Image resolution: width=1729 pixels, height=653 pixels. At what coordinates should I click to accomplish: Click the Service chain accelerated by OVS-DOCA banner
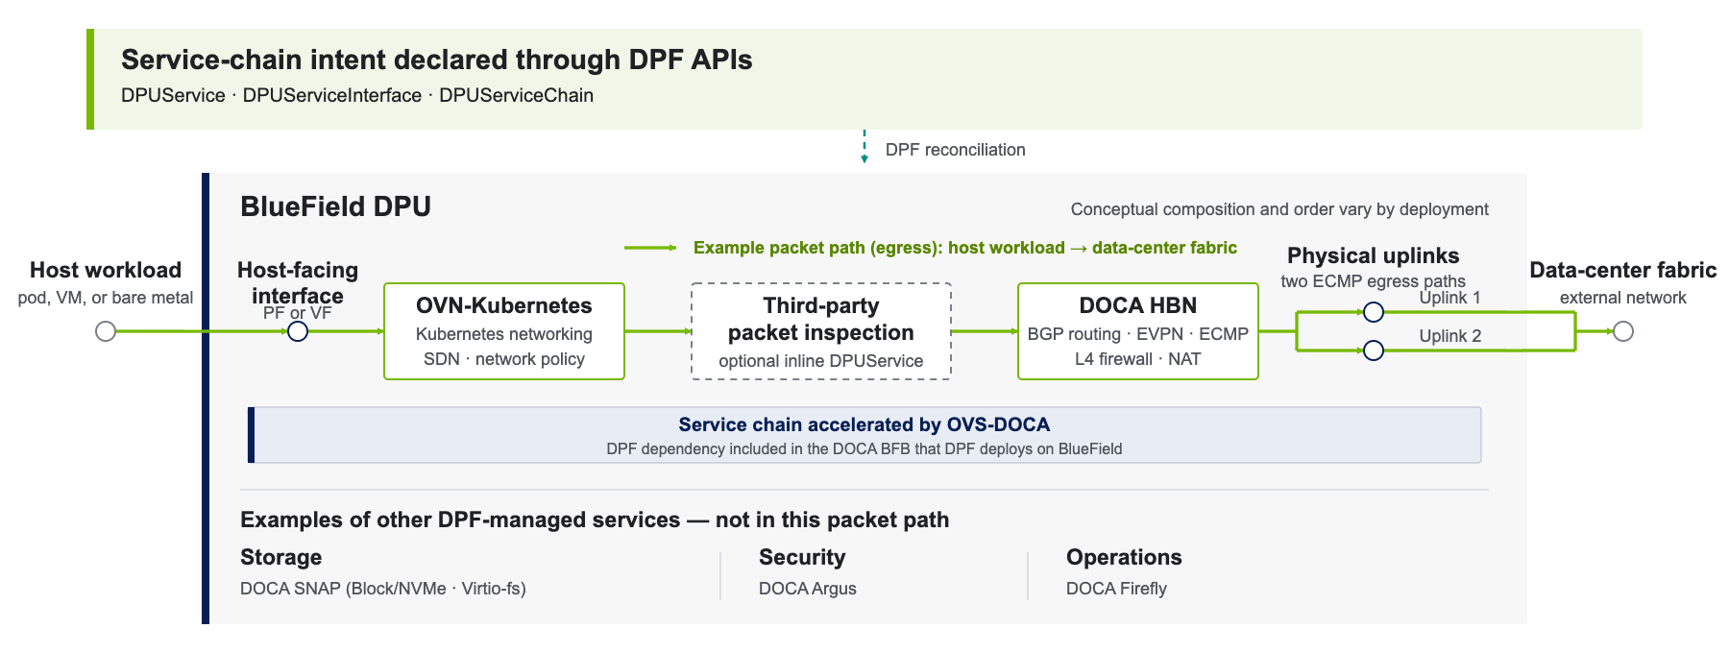(x=864, y=435)
